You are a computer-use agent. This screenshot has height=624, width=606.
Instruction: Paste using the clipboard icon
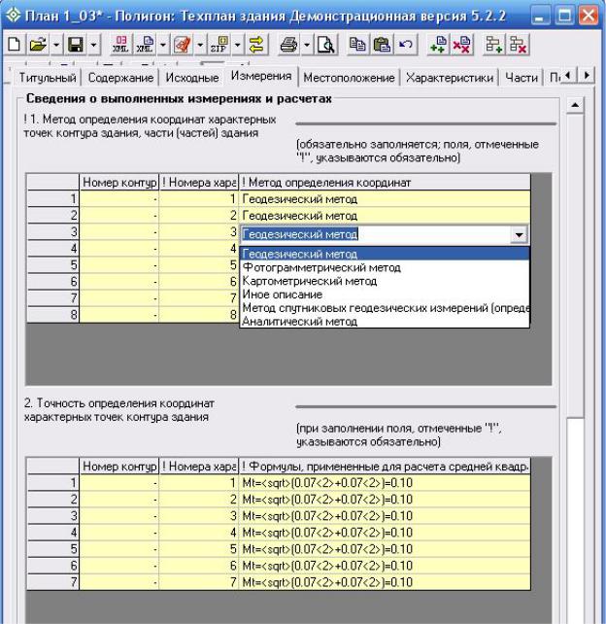coord(382,44)
